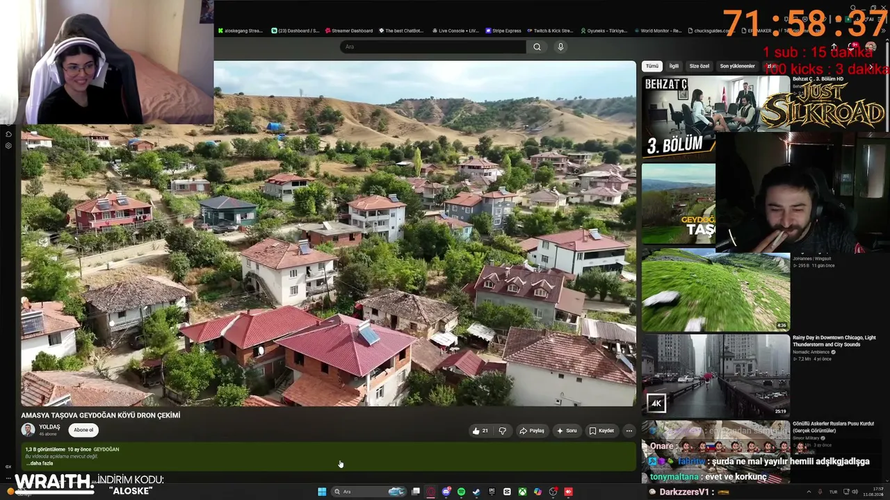Open the colorful Copilot taskbar icon
890x500 pixels.
[537, 492]
